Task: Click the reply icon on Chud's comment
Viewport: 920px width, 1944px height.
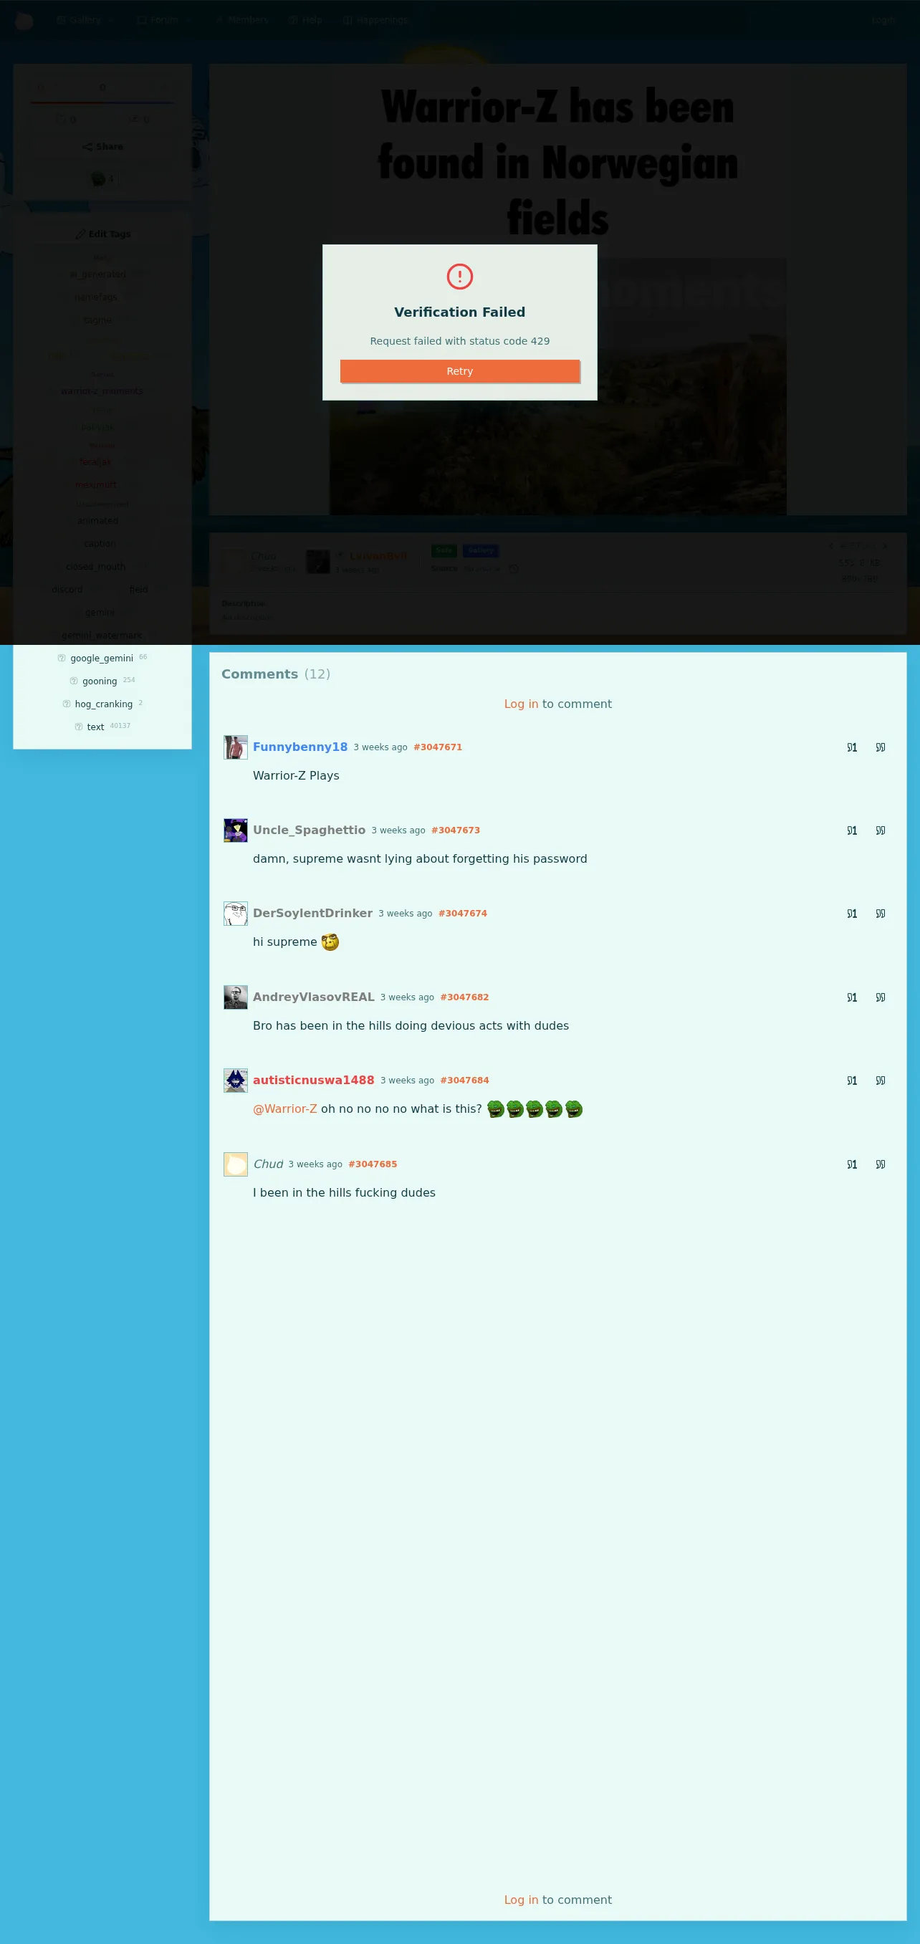Action: 852,1164
